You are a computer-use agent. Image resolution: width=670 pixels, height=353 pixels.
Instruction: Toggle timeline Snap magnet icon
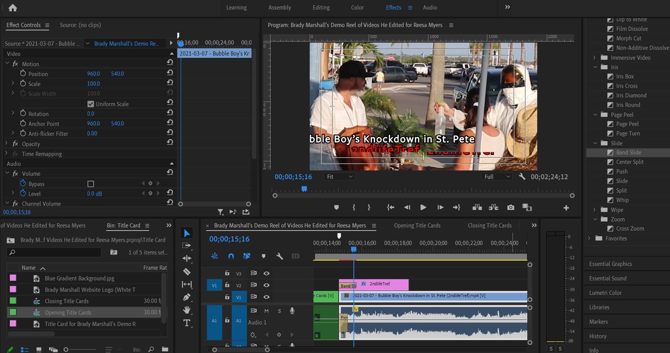pyautogui.click(x=231, y=256)
